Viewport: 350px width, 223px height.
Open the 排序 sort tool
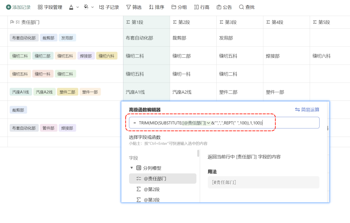click(157, 7)
